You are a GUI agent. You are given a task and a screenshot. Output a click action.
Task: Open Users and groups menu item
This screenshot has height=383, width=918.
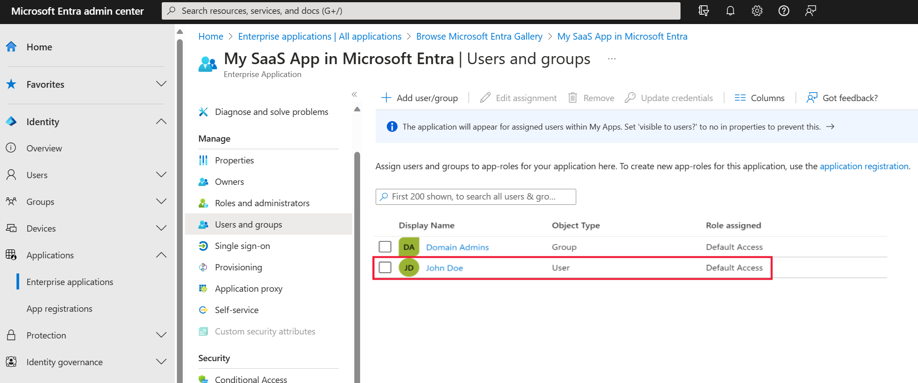[268, 224]
